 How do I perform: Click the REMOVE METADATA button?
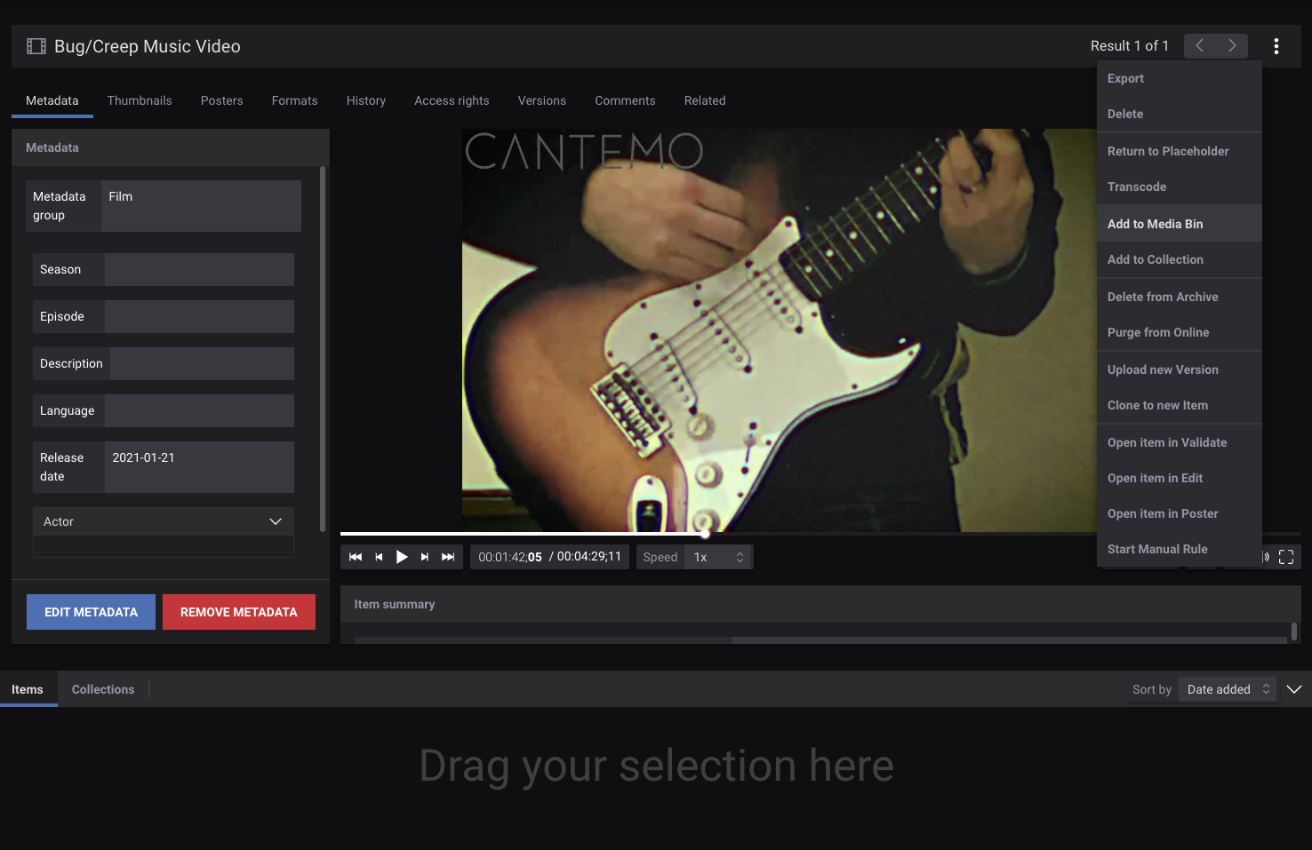pyautogui.click(x=239, y=612)
